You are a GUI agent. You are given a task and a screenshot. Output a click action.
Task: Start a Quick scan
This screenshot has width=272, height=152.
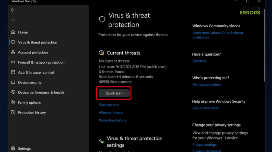point(114,93)
